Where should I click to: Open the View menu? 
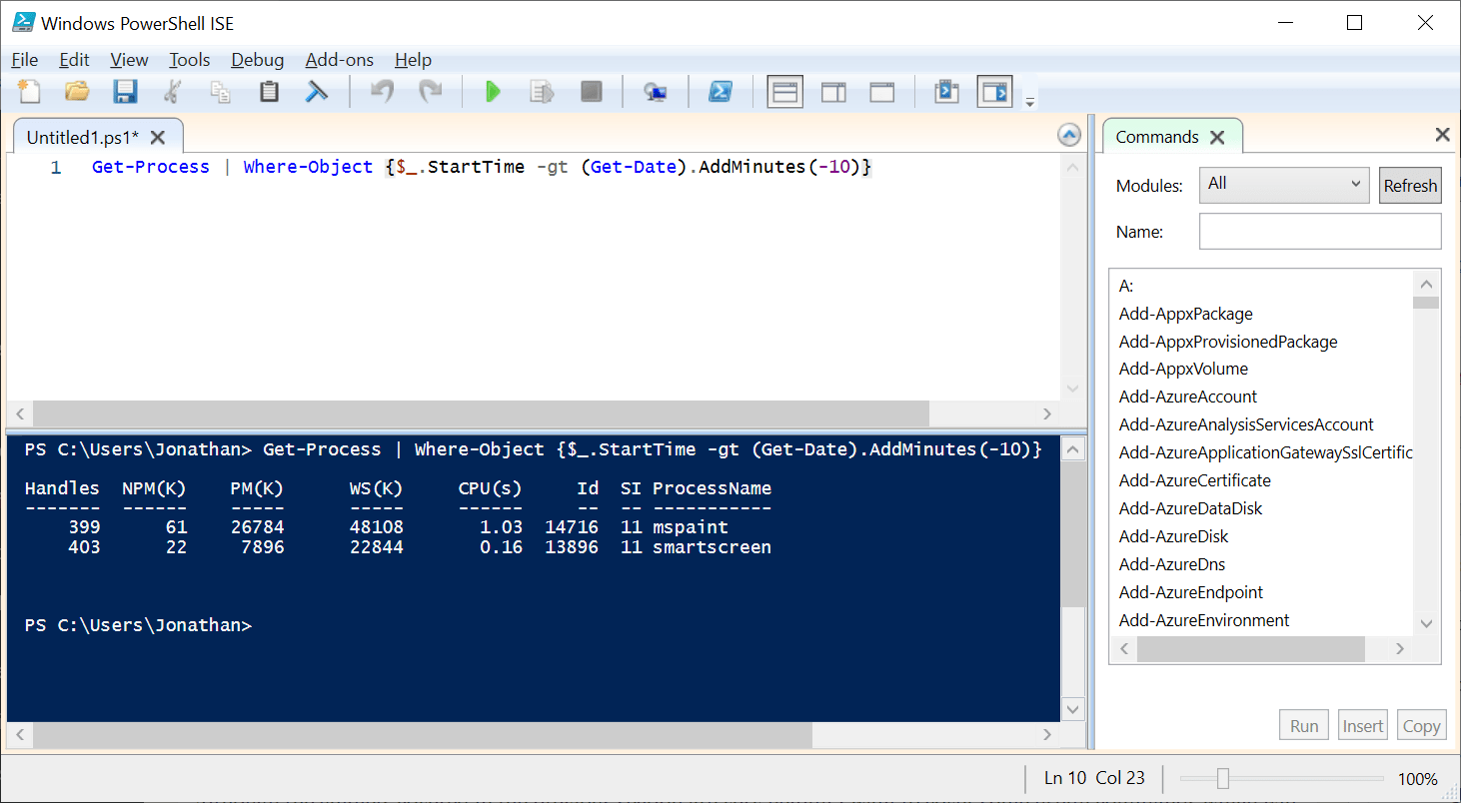(129, 60)
